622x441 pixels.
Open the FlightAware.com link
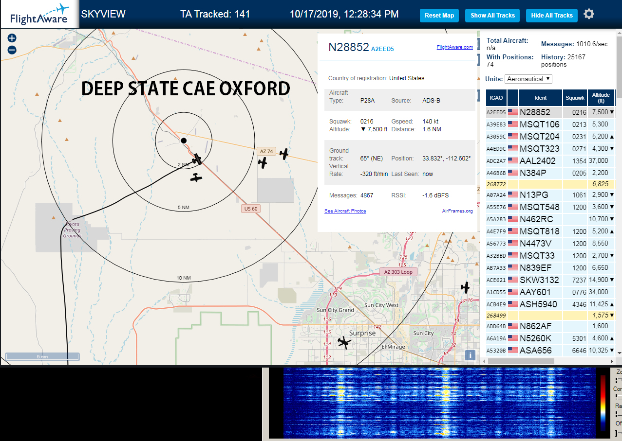tap(455, 47)
